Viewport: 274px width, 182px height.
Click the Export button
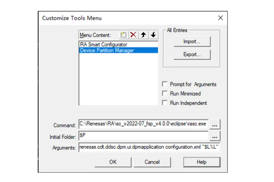coord(192,55)
